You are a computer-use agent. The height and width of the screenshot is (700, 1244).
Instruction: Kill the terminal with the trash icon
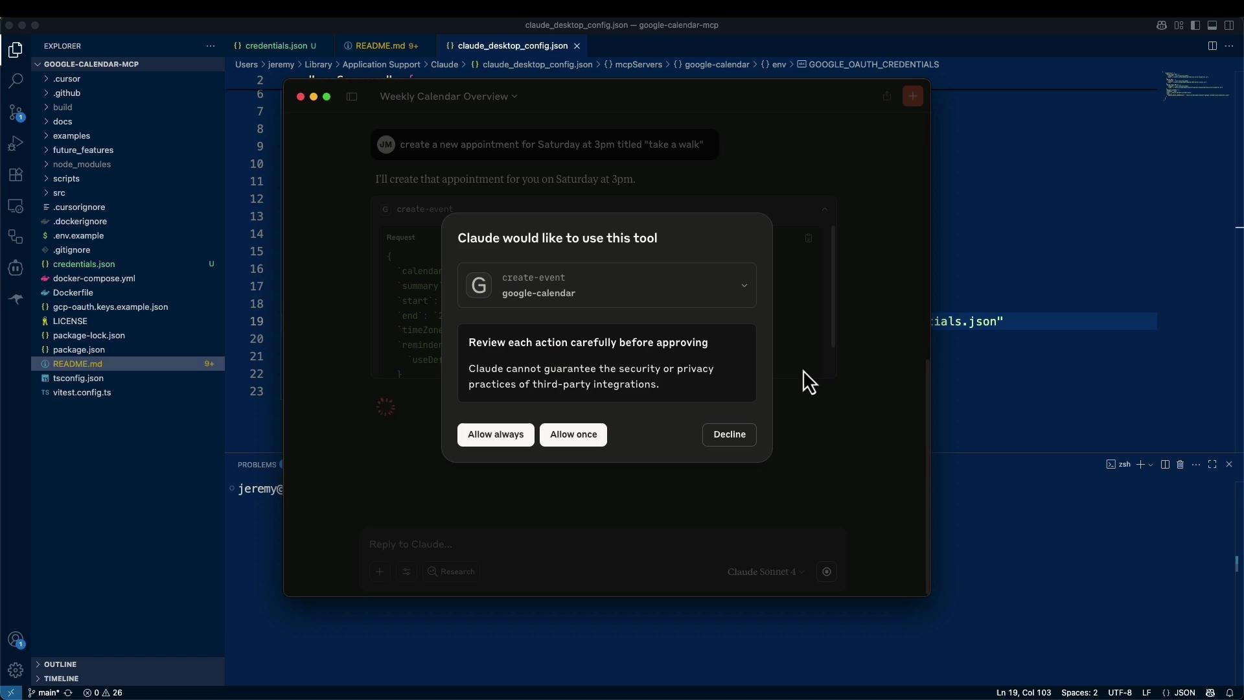(1180, 465)
